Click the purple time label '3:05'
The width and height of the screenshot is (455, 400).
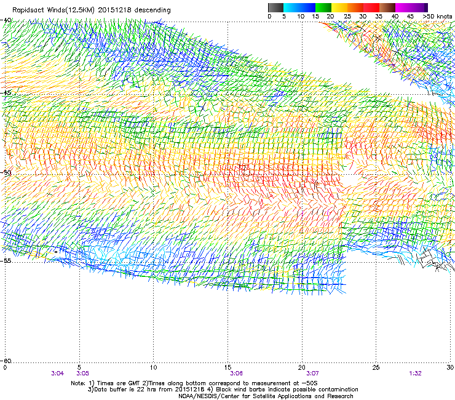(83, 374)
